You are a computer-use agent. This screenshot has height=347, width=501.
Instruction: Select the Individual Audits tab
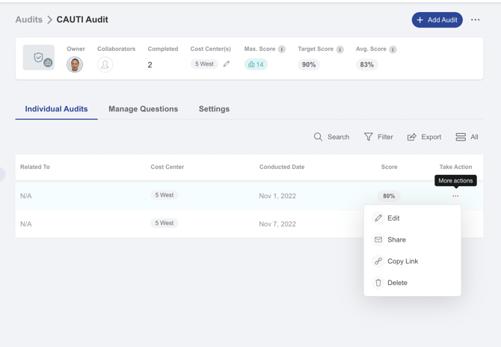coord(56,109)
